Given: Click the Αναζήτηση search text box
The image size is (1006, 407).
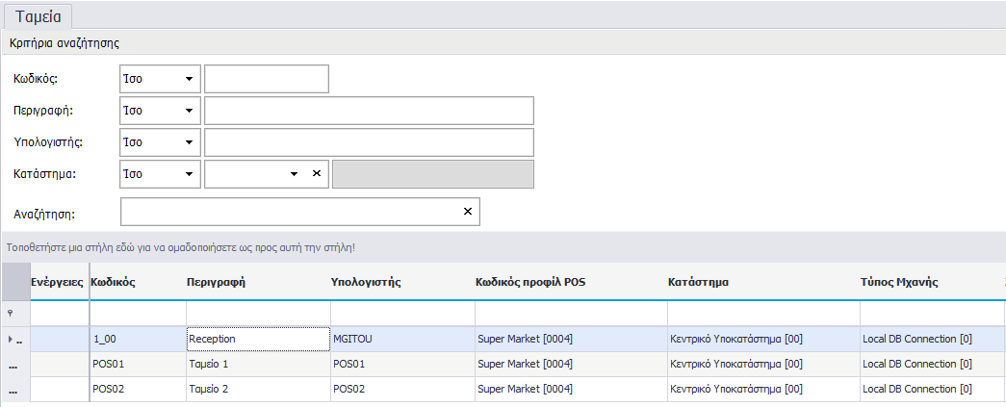Looking at the screenshot, I should (289, 212).
